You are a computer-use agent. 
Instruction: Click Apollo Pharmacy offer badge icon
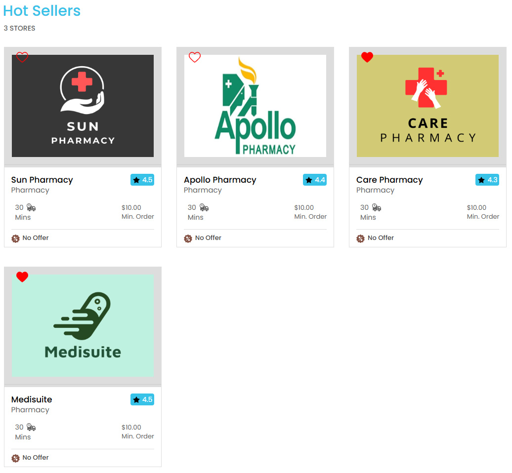click(x=188, y=238)
